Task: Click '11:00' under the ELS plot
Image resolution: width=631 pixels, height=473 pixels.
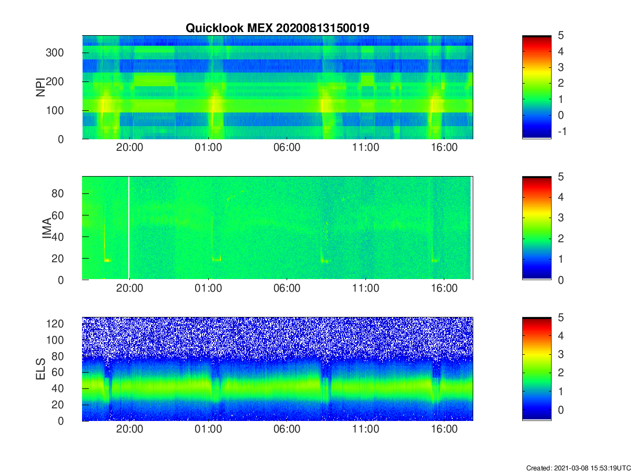Action: [x=365, y=429]
